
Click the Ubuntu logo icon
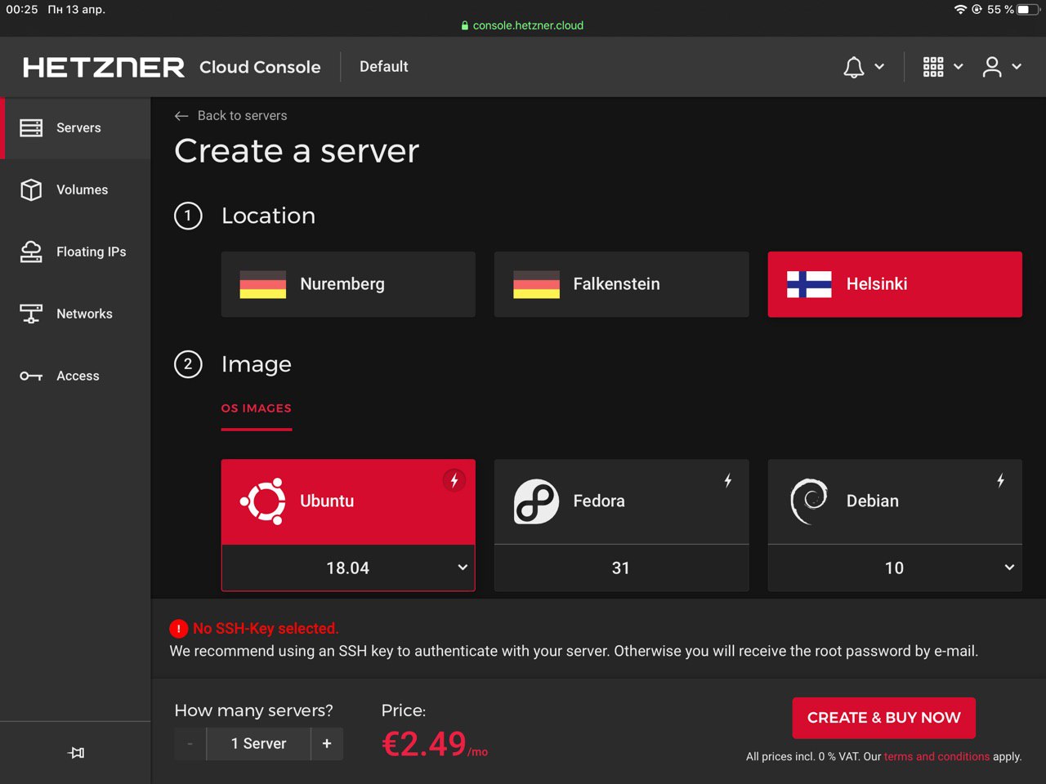coord(263,501)
